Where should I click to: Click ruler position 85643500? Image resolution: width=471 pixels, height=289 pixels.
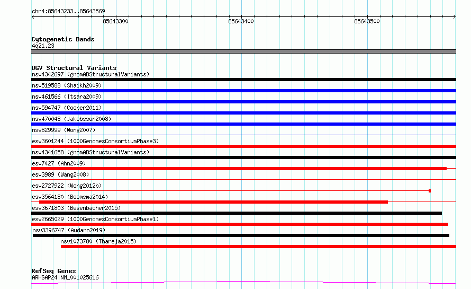(367, 21)
